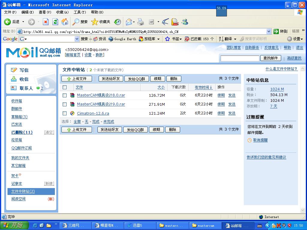Expand the 书签 bookmarks dropdown
This screenshot has width=307, height=230.
pos(180,39)
